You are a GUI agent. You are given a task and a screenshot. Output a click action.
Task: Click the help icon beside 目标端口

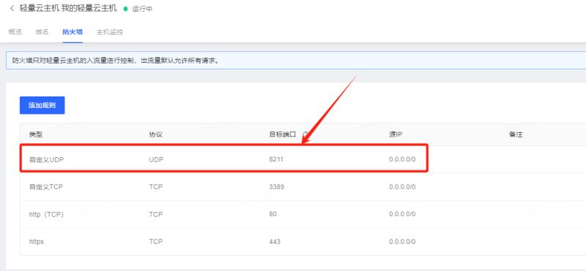click(305, 134)
